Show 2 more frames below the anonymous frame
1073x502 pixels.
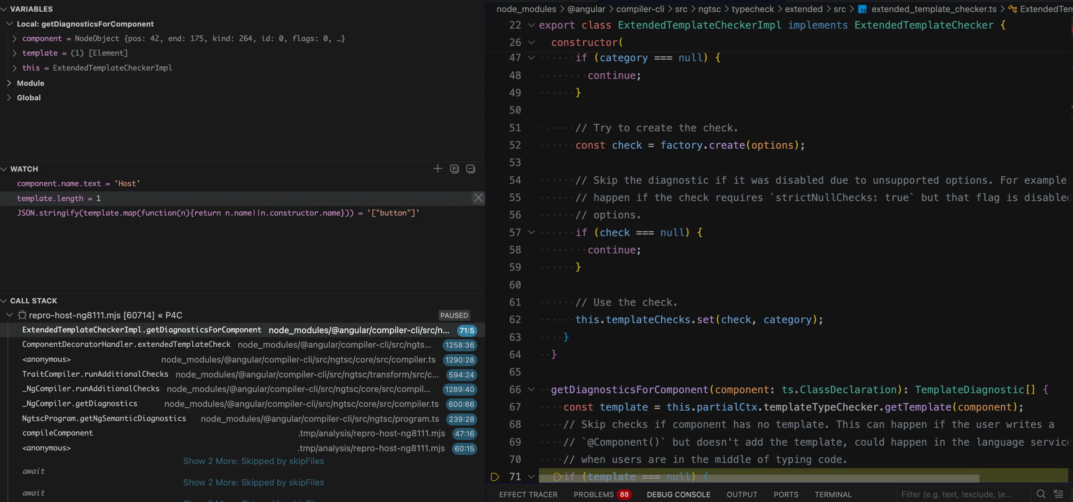[x=253, y=461]
